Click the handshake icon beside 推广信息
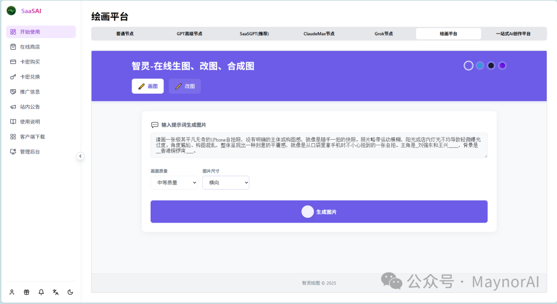This screenshot has width=557, height=304. pyautogui.click(x=13, y=92)
